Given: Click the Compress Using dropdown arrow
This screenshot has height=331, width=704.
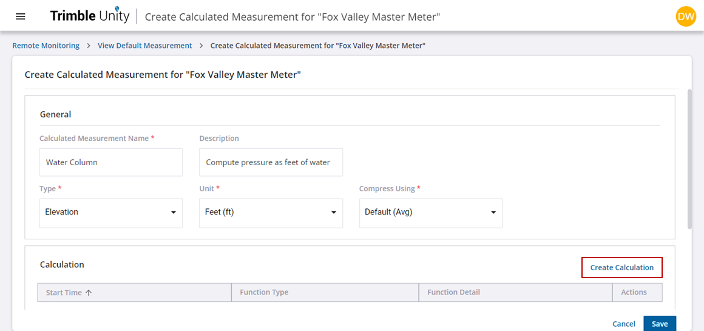Looking at the screenshot, I should (x=493, y=213).
